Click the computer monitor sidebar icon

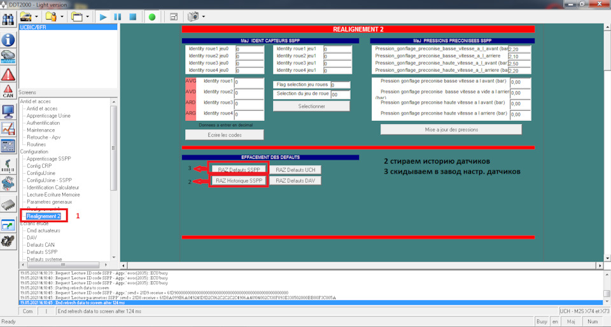click(x=8, y=112)
